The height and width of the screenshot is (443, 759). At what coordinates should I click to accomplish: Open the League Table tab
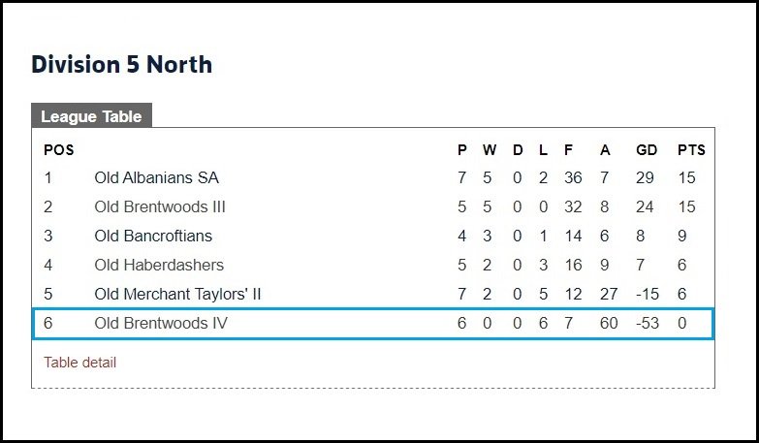pos(91,115)
